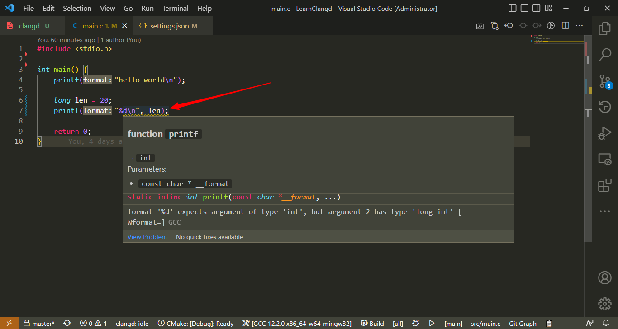Image resolution: width=618 pixels, height=329 pixels.
Task: Open the Extensions view
Action: coord(605,185)
